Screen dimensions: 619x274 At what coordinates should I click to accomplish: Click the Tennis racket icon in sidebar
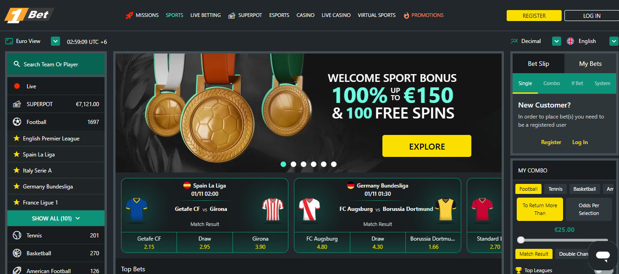17,235
